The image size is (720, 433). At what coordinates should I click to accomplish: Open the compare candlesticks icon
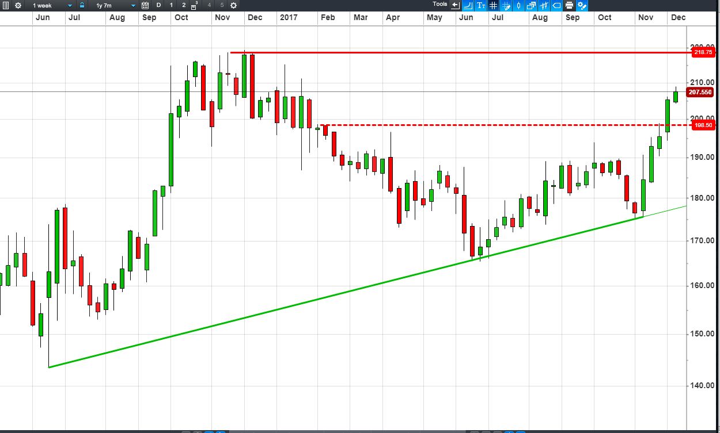(544, 5)
